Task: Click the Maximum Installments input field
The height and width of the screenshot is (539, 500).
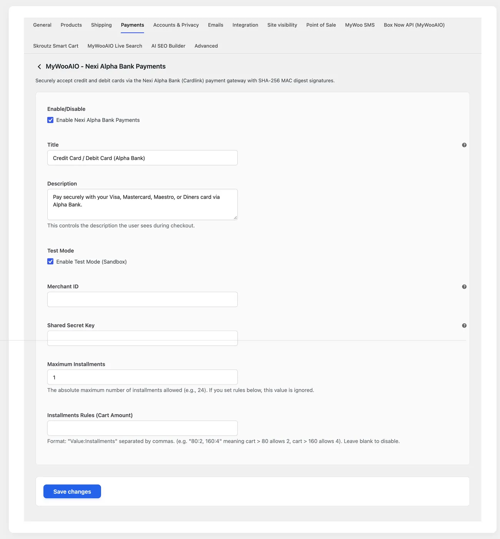Action: tap(142, 377)
